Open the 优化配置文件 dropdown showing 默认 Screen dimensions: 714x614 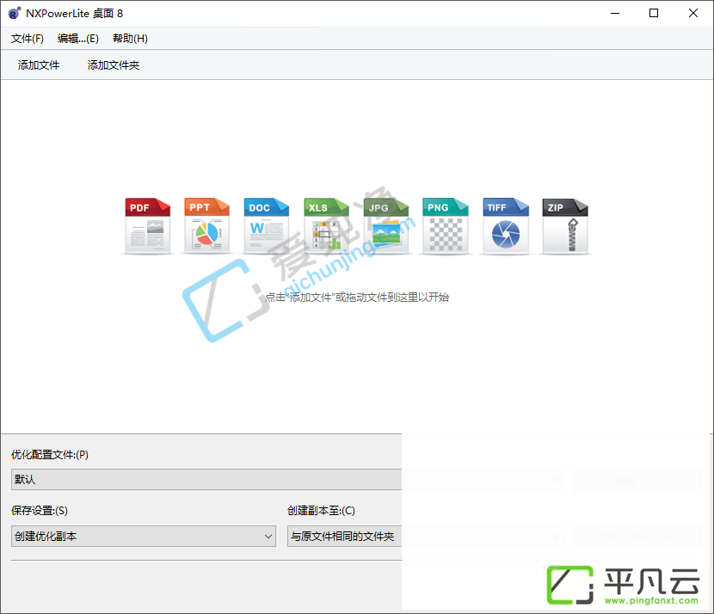click(x=286, y=479)
